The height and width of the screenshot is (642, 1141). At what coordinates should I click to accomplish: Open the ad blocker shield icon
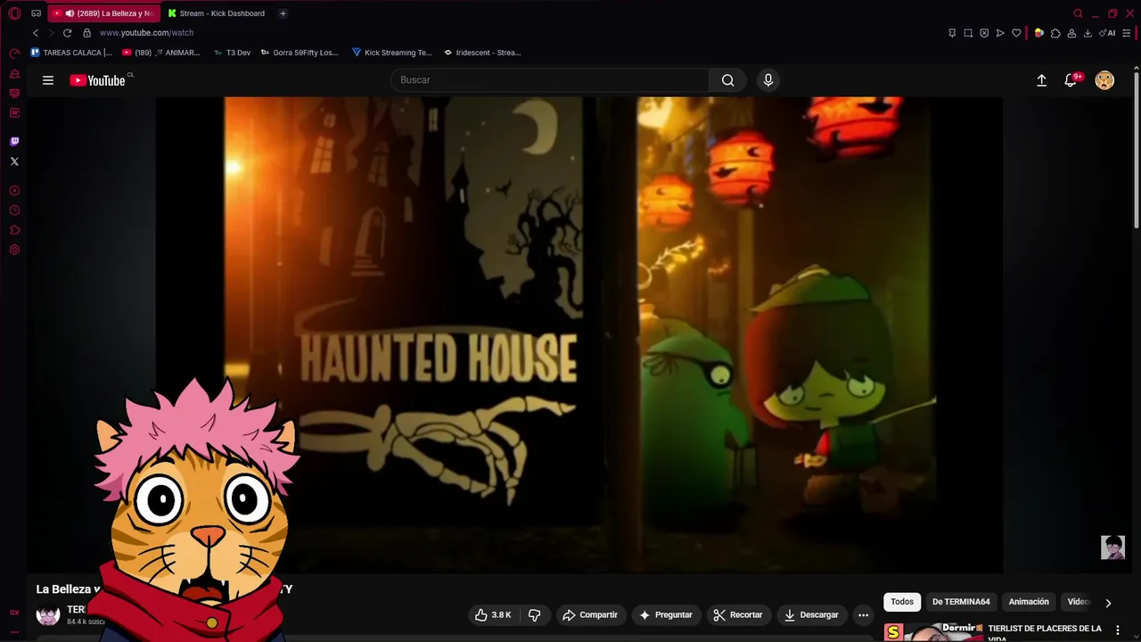[984, 33]
